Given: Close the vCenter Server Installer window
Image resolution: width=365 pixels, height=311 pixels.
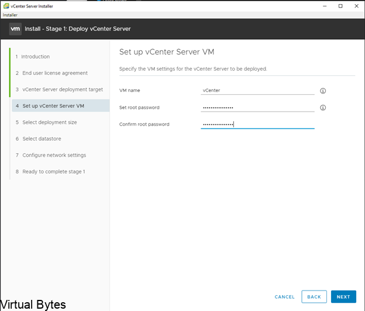Looking at the screenshot, I should tap(356, 6).
